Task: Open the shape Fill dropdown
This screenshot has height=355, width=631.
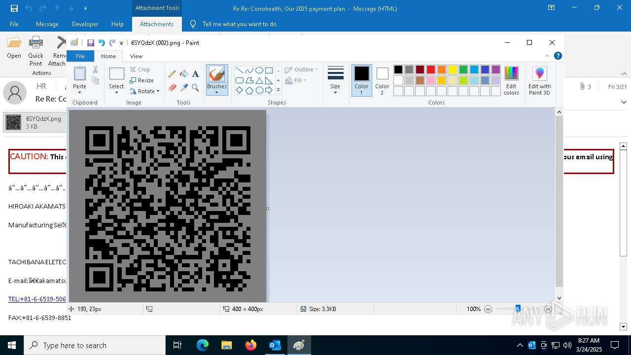Action: (296, 80)
